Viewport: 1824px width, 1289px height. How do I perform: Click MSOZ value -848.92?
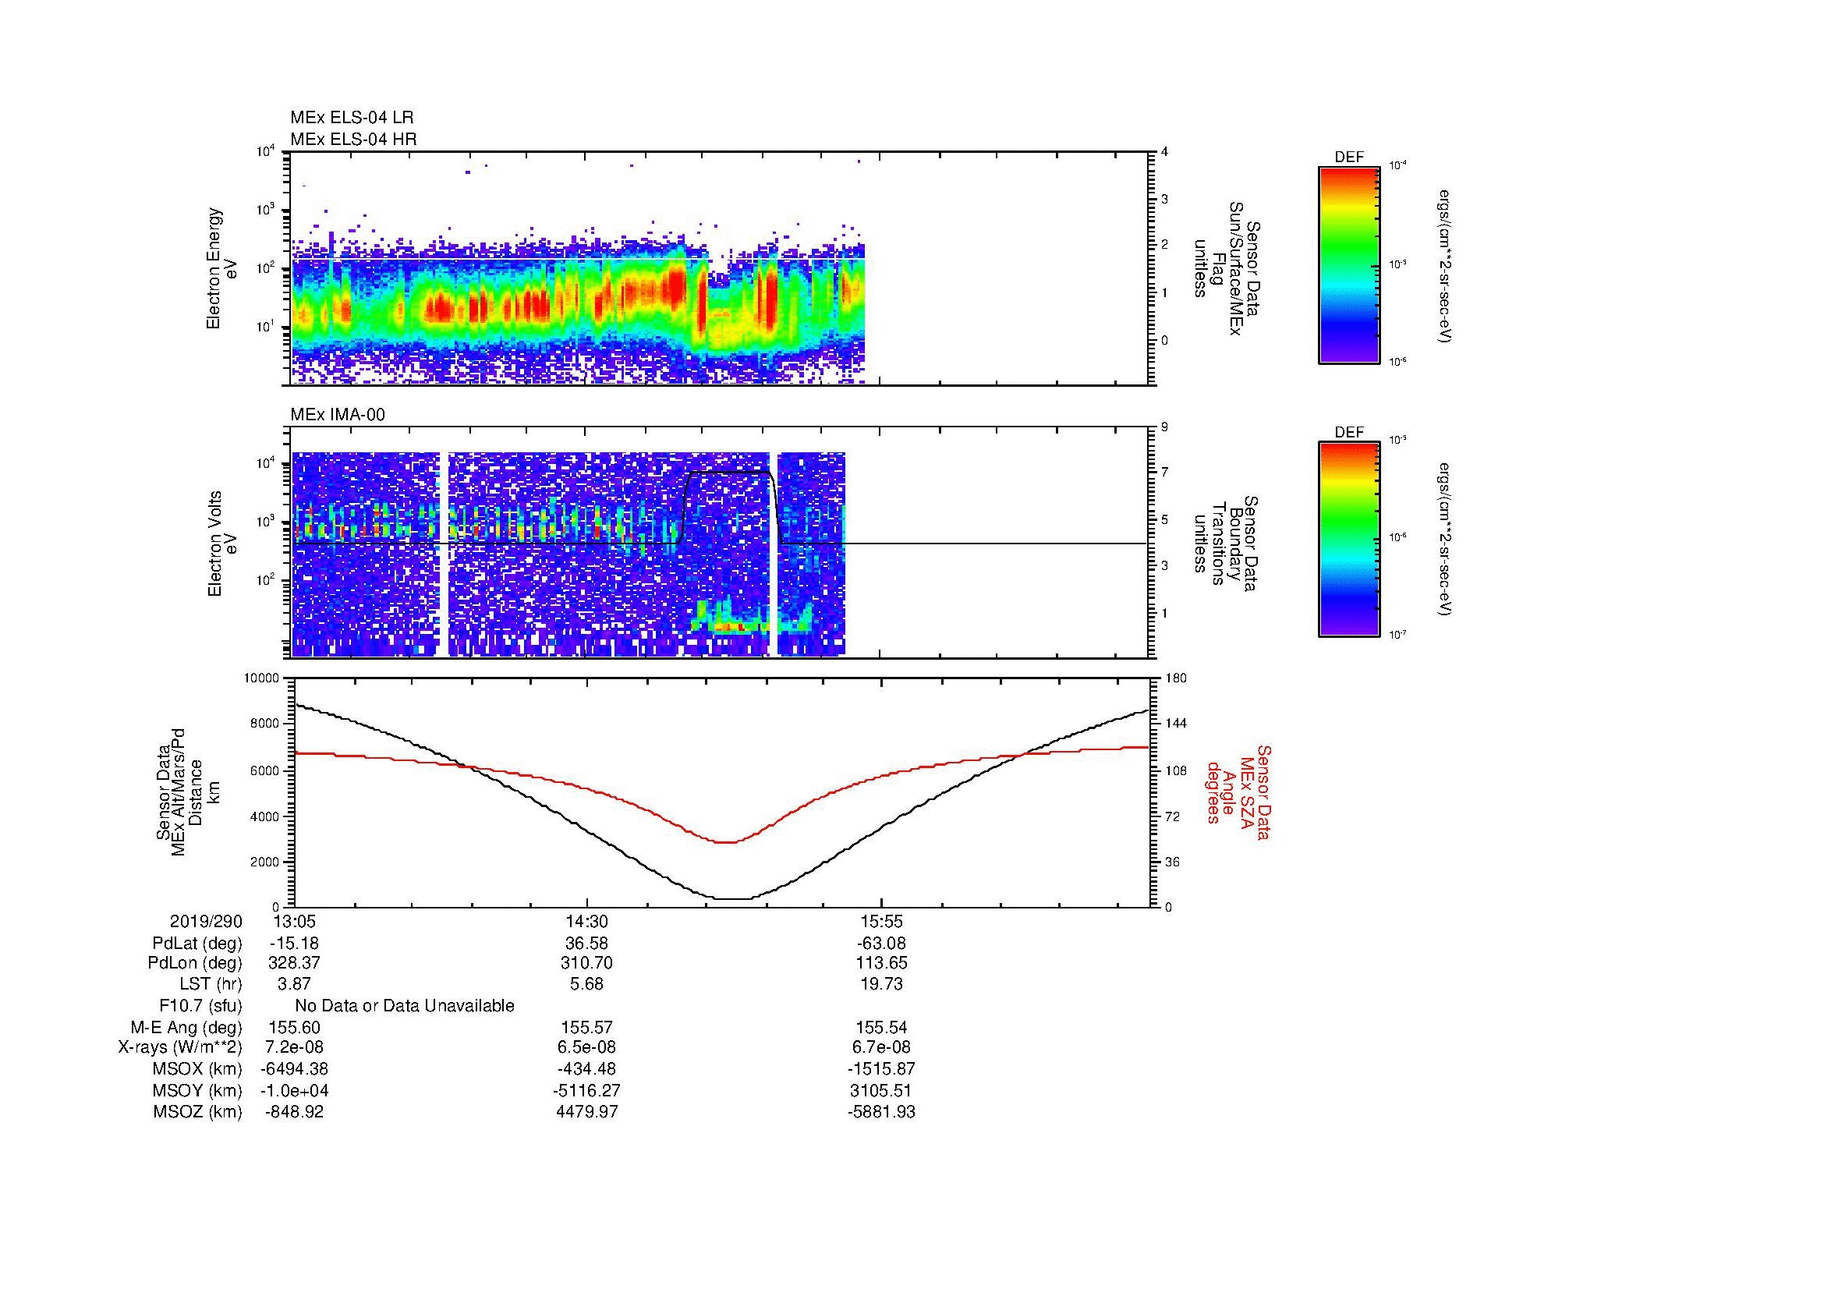click(x=294, y=1112)
